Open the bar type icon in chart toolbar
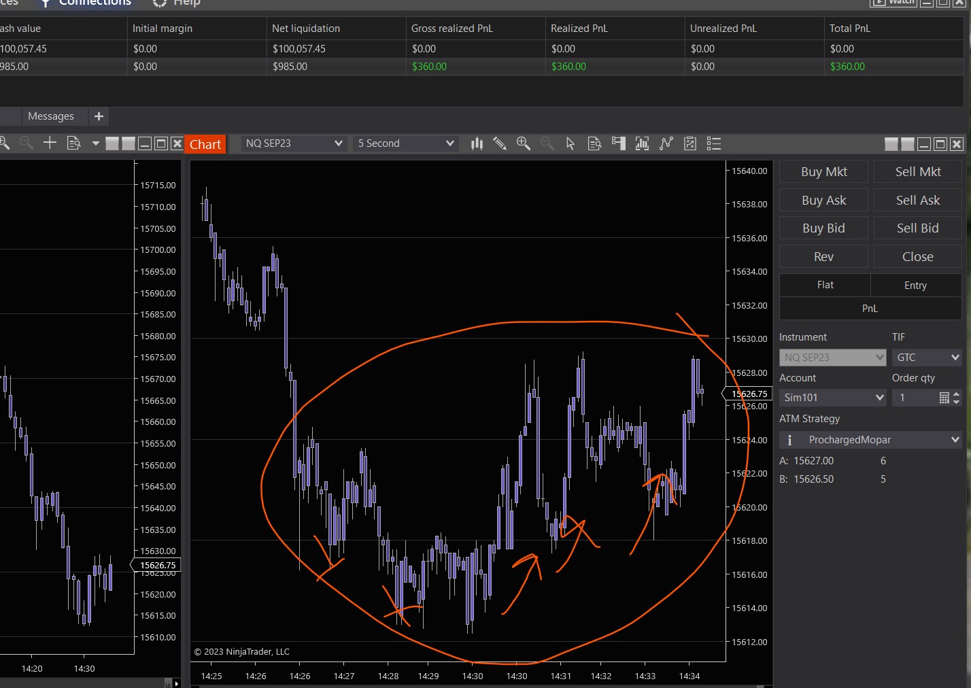 477,143
